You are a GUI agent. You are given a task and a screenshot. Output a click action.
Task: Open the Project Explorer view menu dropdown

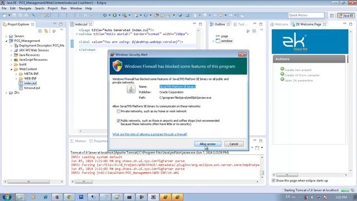61,30
